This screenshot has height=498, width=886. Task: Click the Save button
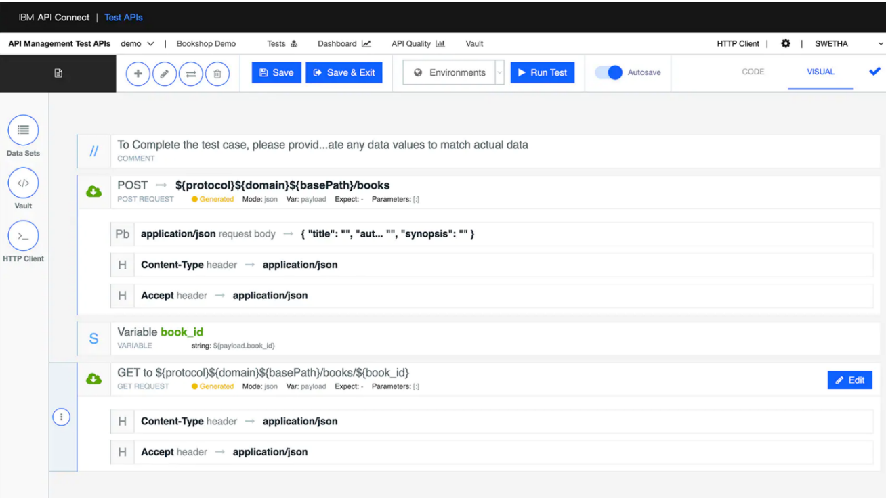(x=276, y=72)
